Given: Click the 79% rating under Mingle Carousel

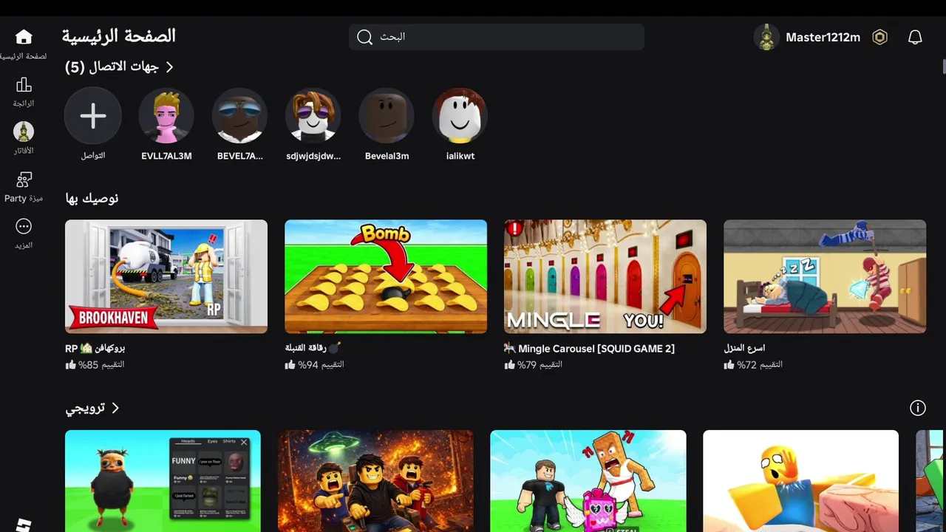Looking at the screenshot, I should click(534, 365).
